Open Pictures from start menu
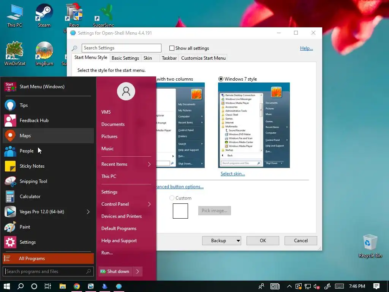The height and width of the screenshot is (292, 389). (109, 136)
